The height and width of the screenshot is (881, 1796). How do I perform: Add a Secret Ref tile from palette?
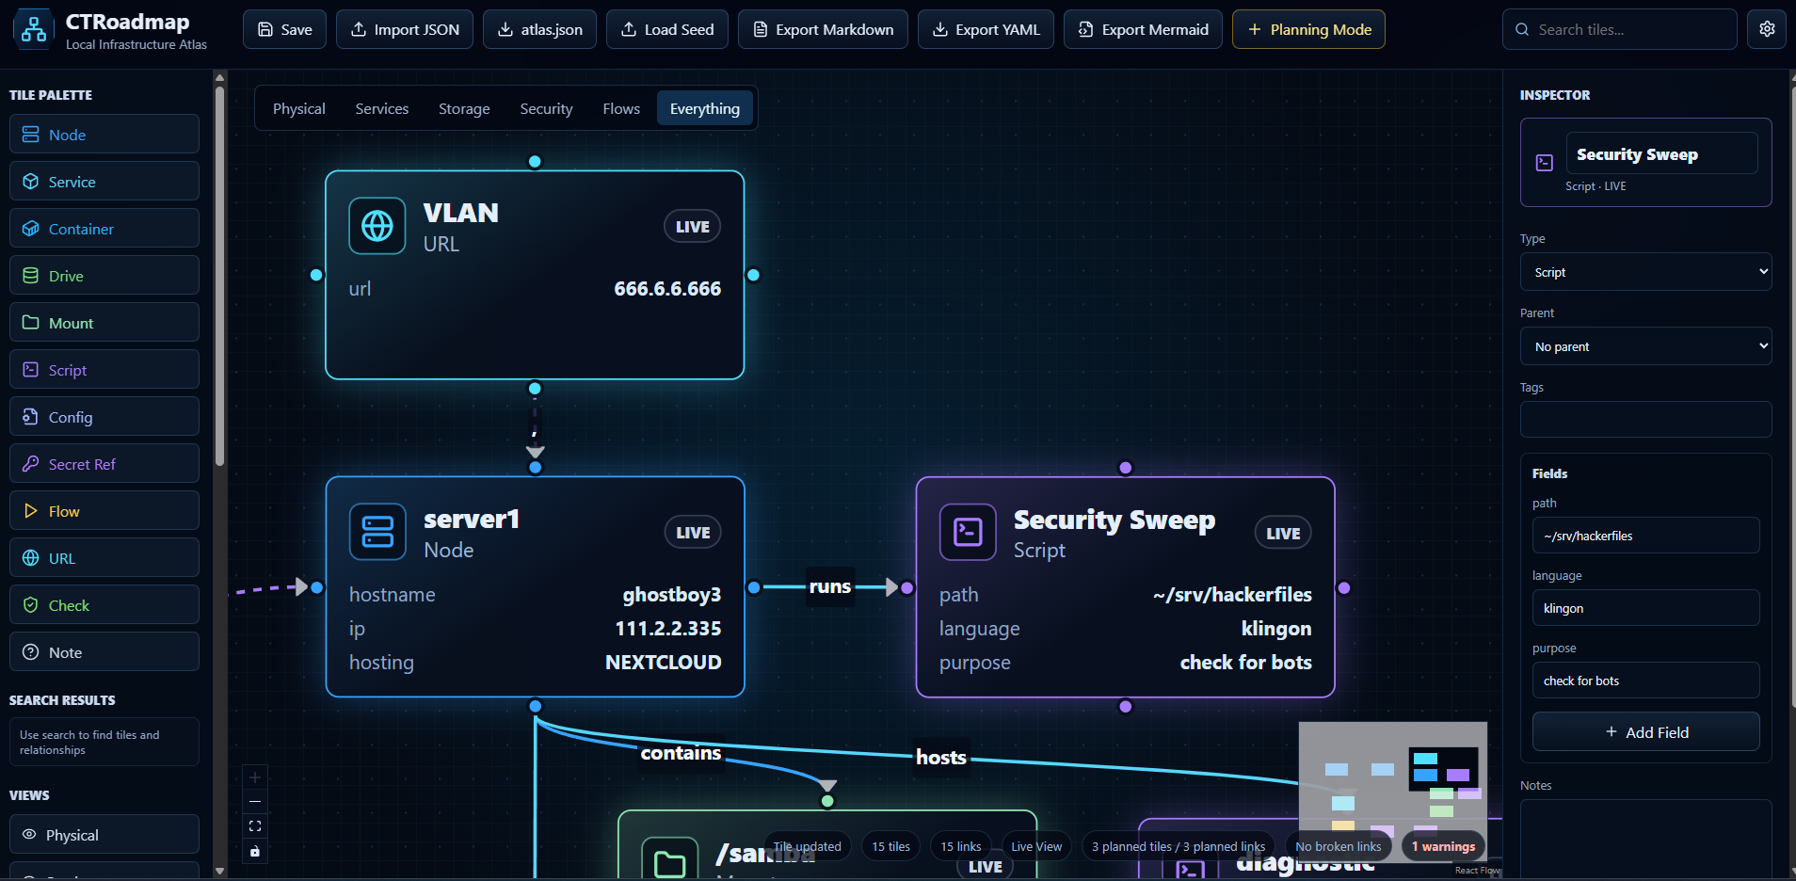coord(104,464)
